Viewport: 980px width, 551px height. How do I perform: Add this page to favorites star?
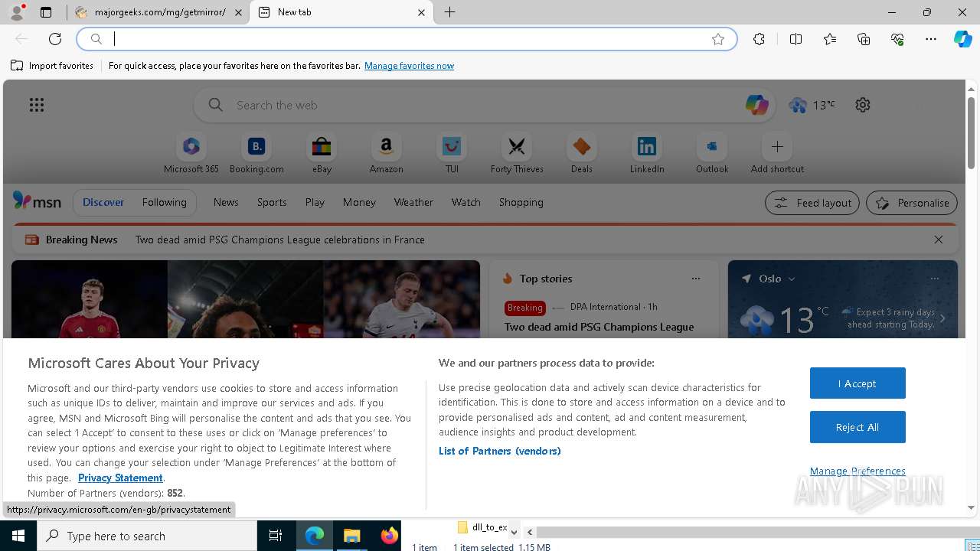[718, 39]
